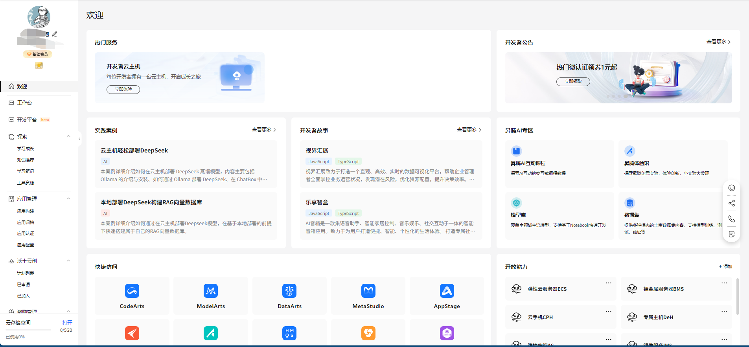Click 查看更多 in 开发者故事
The height and width of the screenshot is (347, 749).
click(x=469, y=130)
